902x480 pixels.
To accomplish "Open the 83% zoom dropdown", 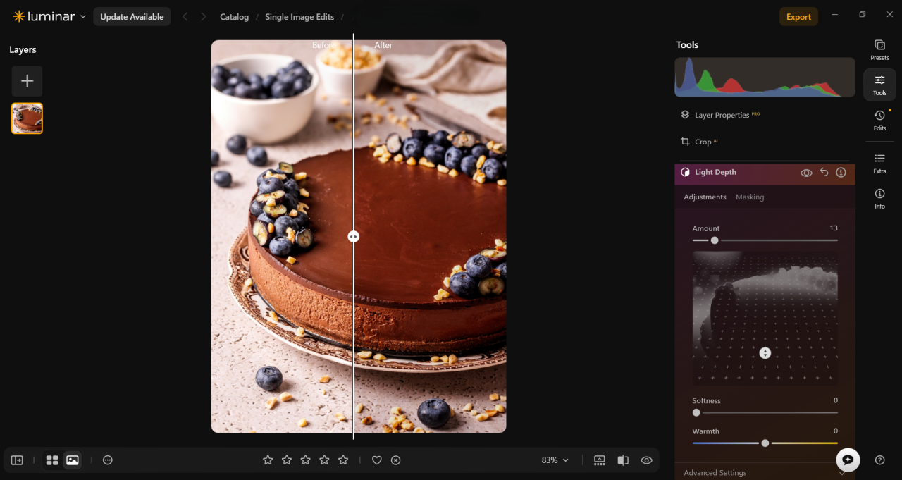I will click(555, 460).
